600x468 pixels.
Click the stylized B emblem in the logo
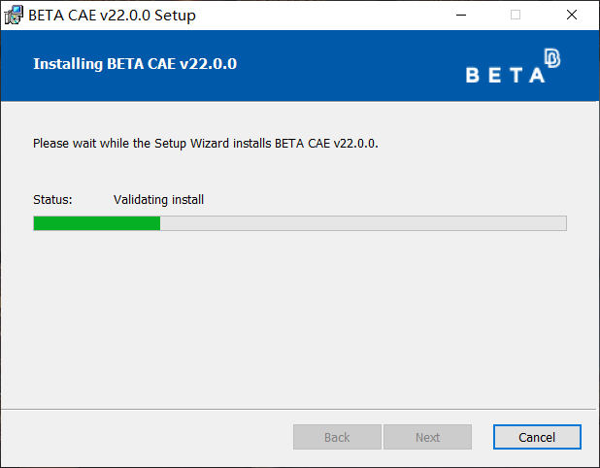click(x=552, y=59)
